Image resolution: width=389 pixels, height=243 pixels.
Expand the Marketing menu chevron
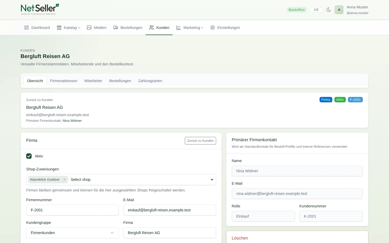pos(202,28)
